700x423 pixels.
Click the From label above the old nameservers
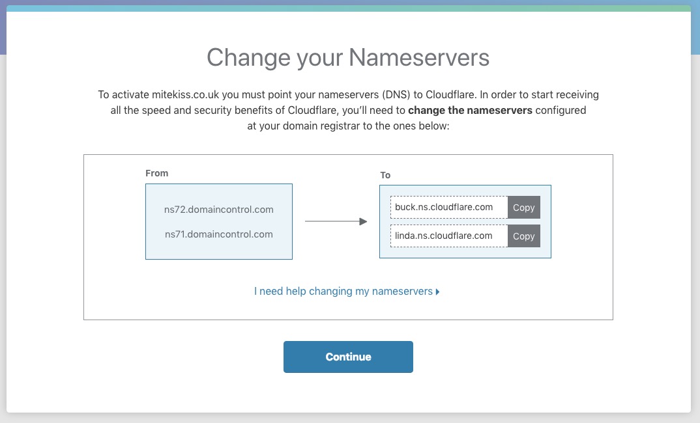(156, 173)
